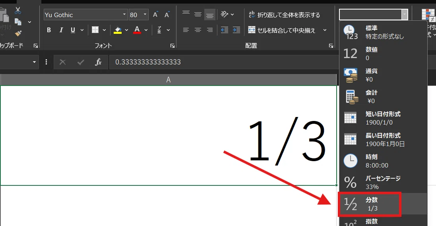Viewport: 436px width, 226px height.
Task: Open the Clipboard dialog launcher
Action: point(36,46)
